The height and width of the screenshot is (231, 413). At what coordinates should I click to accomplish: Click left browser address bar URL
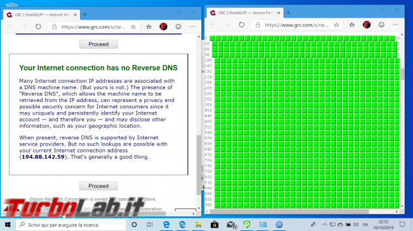[93, 27]
